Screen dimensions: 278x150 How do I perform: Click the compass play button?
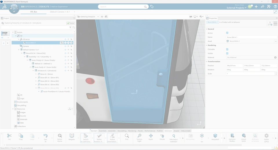[x=14, y=8]
